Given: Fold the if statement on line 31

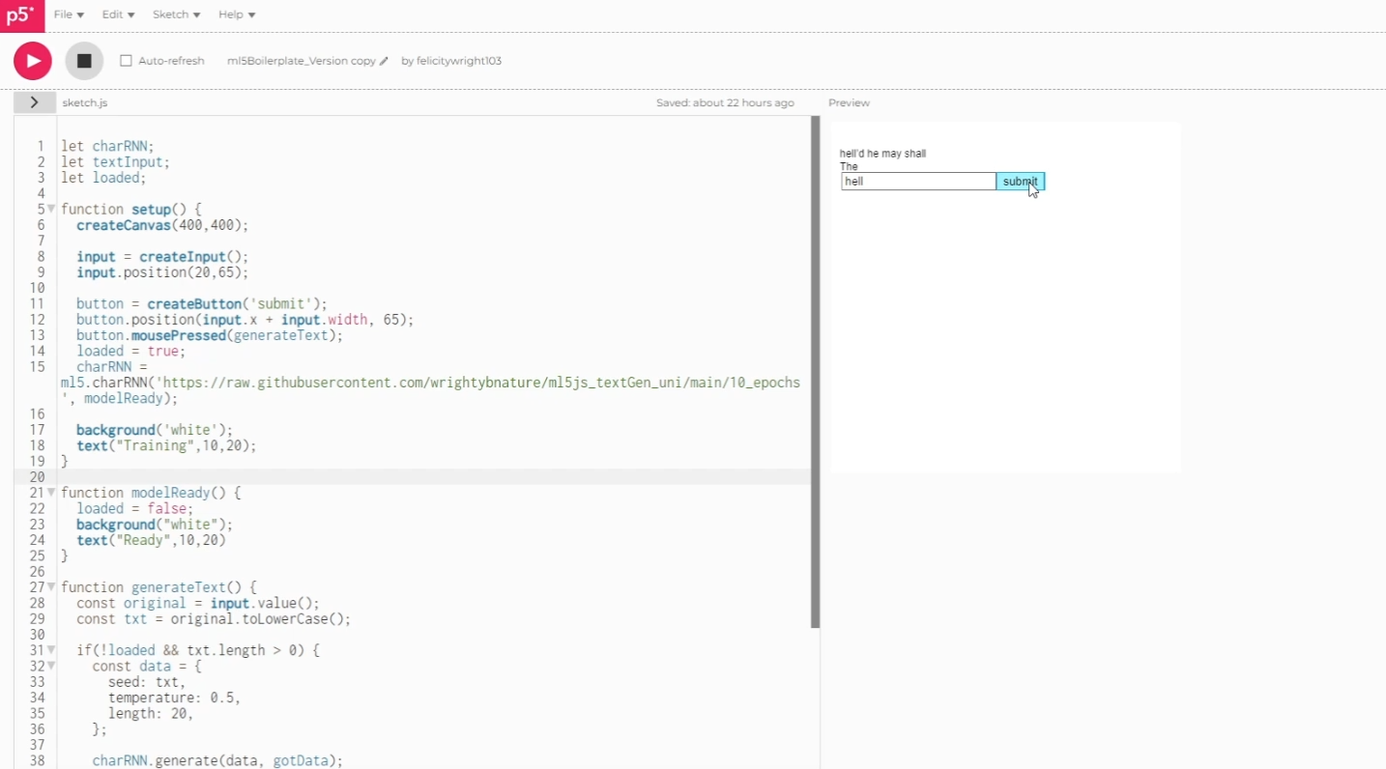Looking at the screenshot, I should coord(51,650).
